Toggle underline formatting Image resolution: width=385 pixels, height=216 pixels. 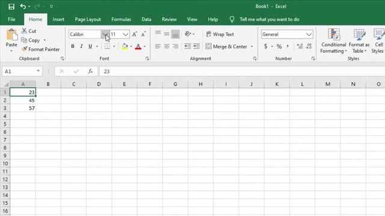point(90,46)
